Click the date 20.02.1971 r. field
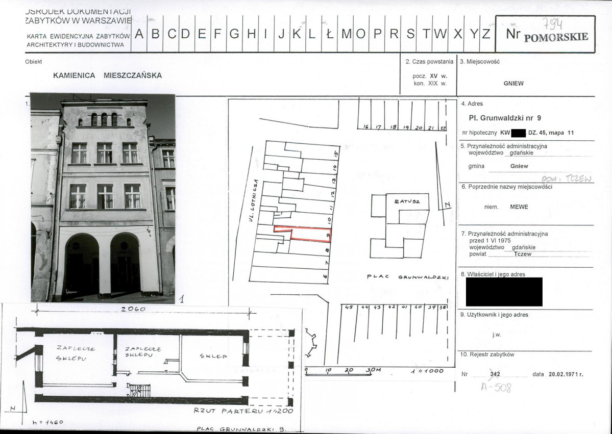Viewport: 612px width, 434px height. 566,374
